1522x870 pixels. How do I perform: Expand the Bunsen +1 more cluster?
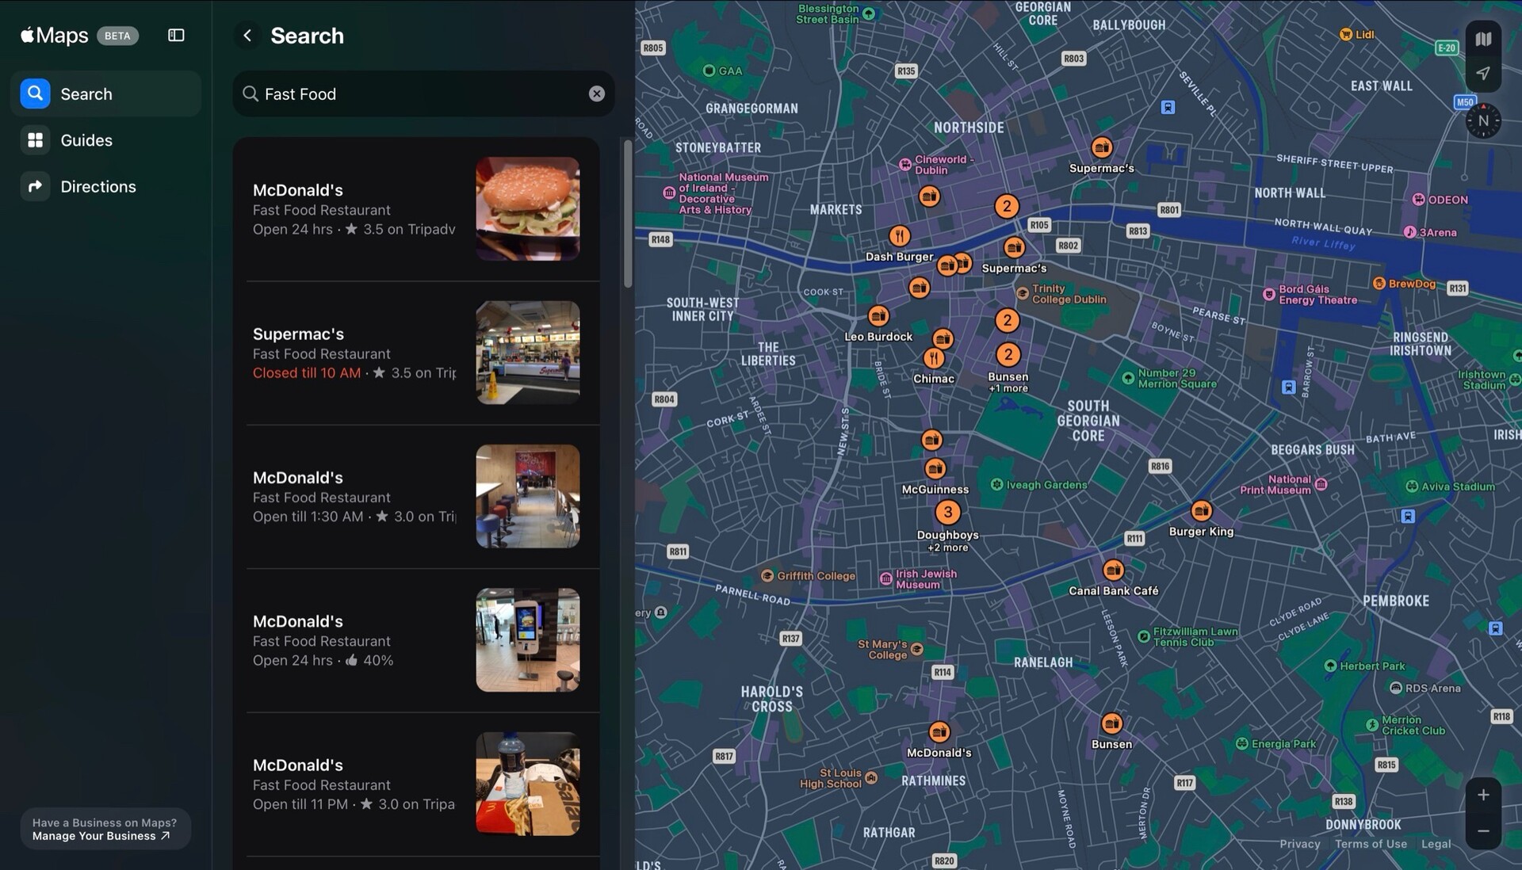[x=1008, y=355]
